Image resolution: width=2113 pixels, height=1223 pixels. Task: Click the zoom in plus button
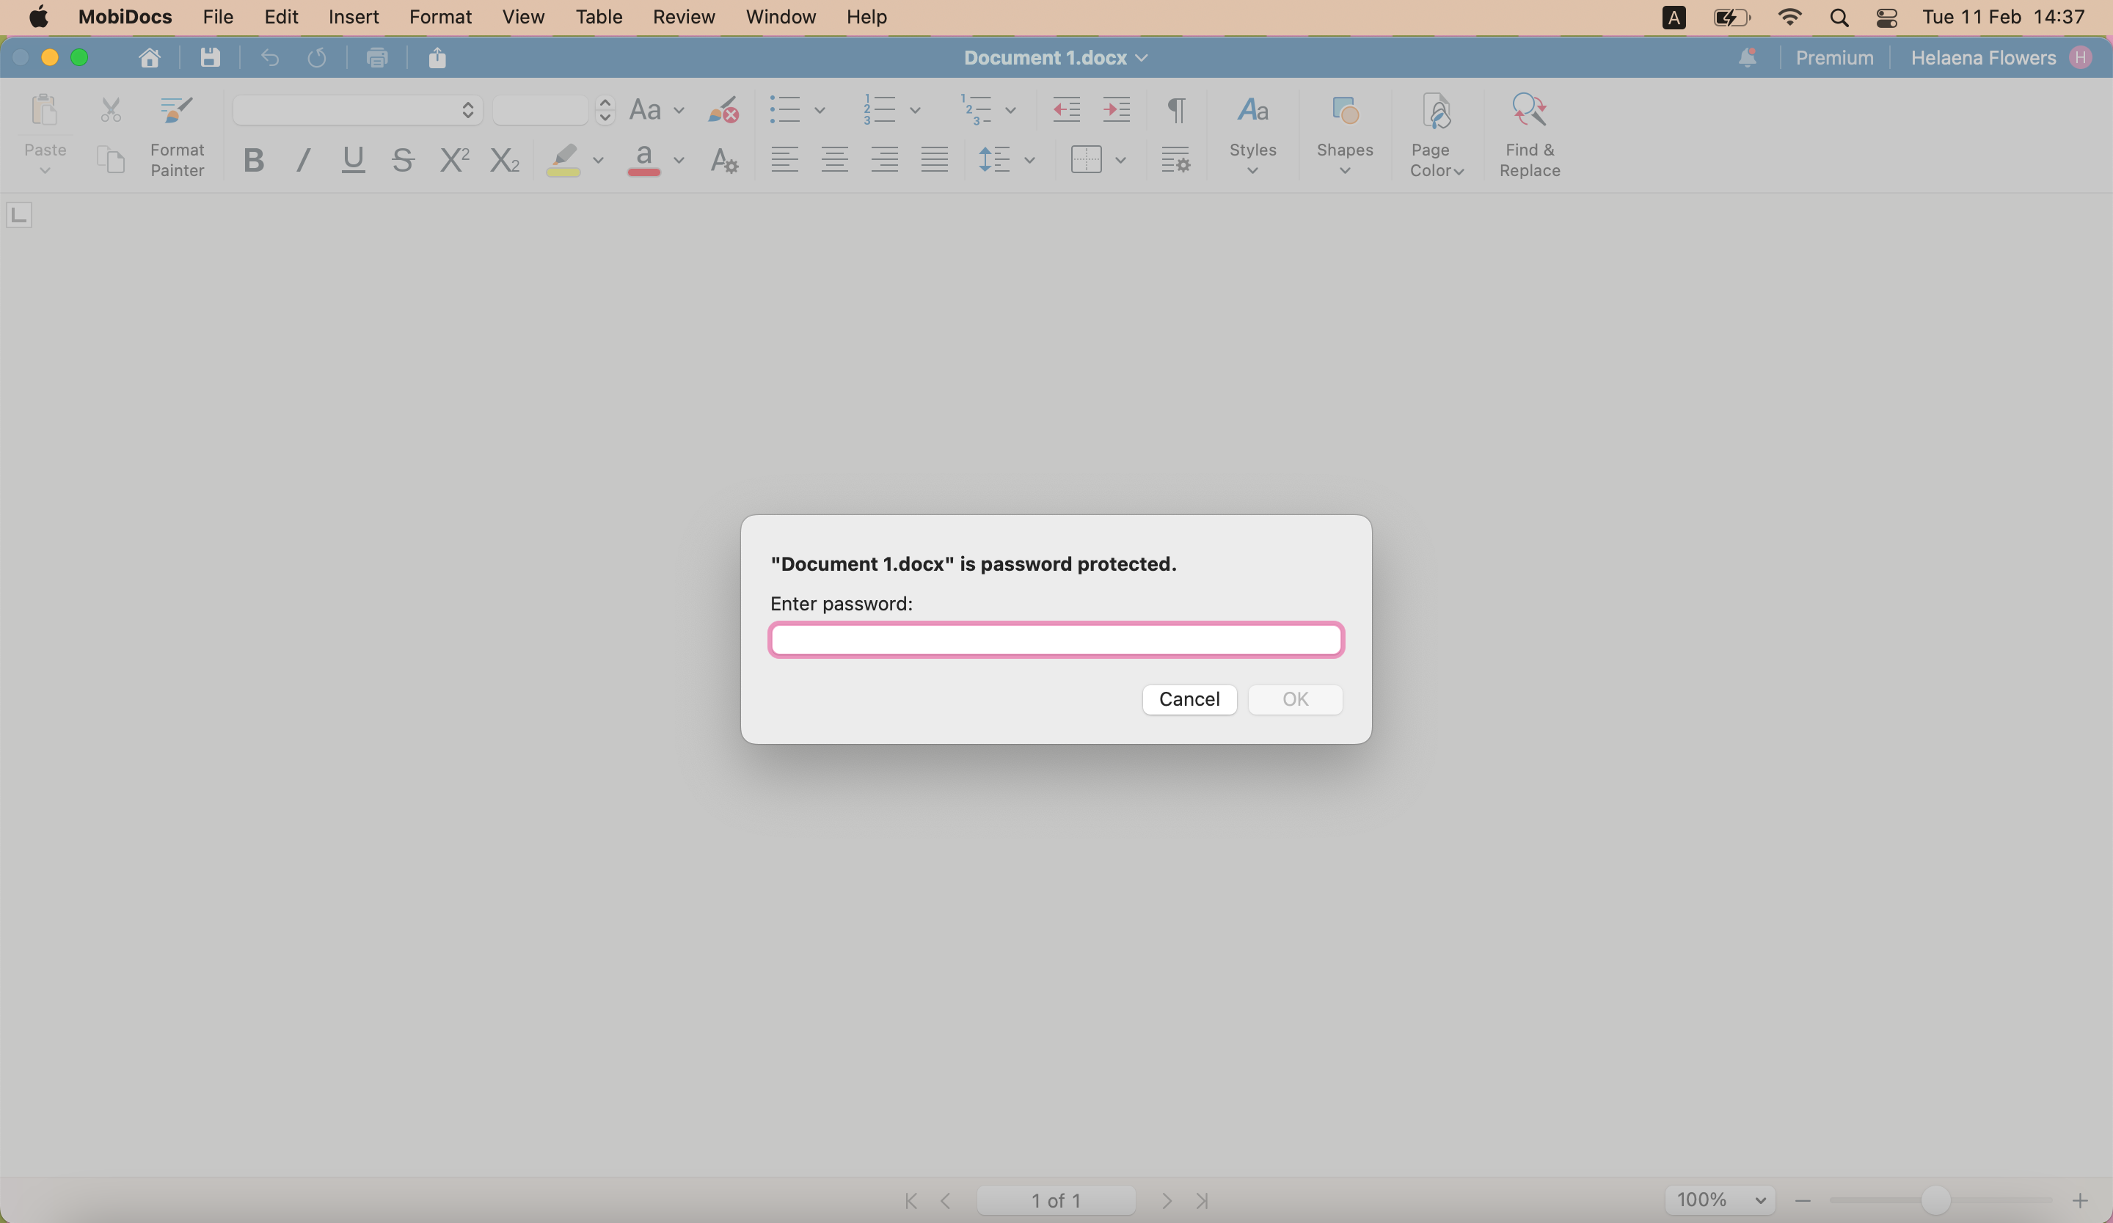(2079, 1200)
